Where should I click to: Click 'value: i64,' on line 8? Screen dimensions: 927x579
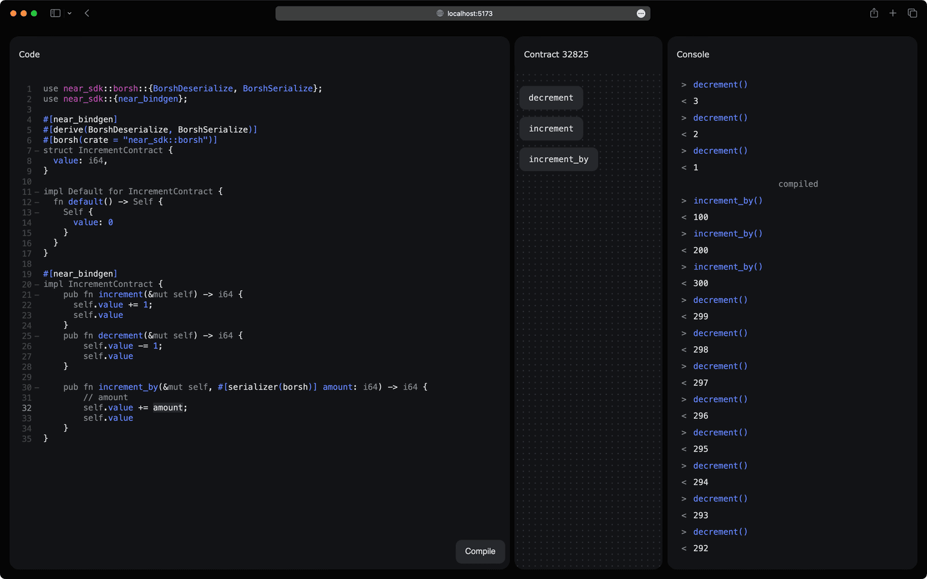click(x=80, y=161)
